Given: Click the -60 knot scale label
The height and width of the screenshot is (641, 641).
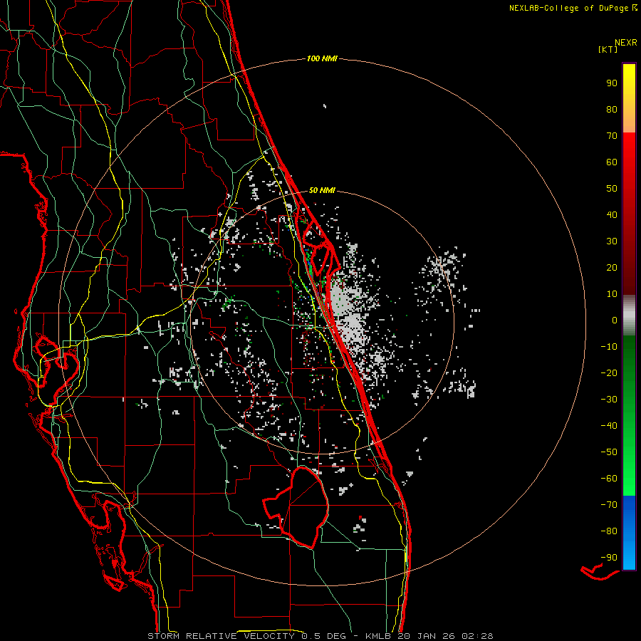Looking at the screenshot, I should pyautogui.click(x=609, y=479).
